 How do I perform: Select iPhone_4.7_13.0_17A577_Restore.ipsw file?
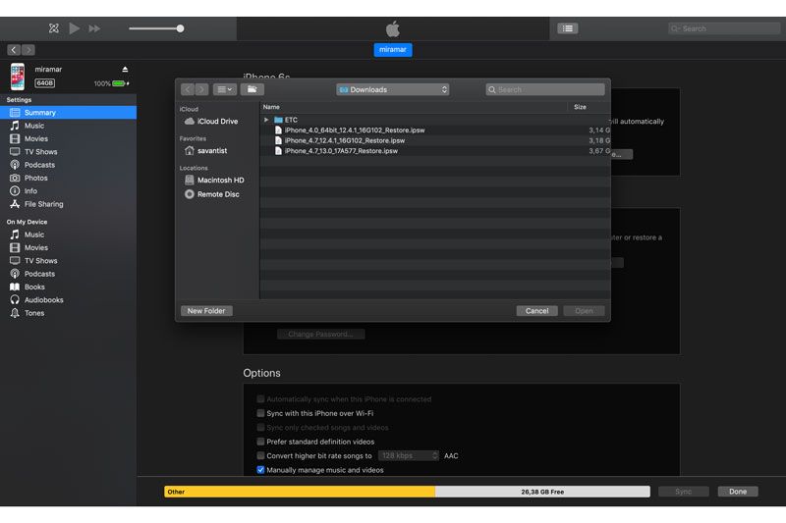[434, 151]
